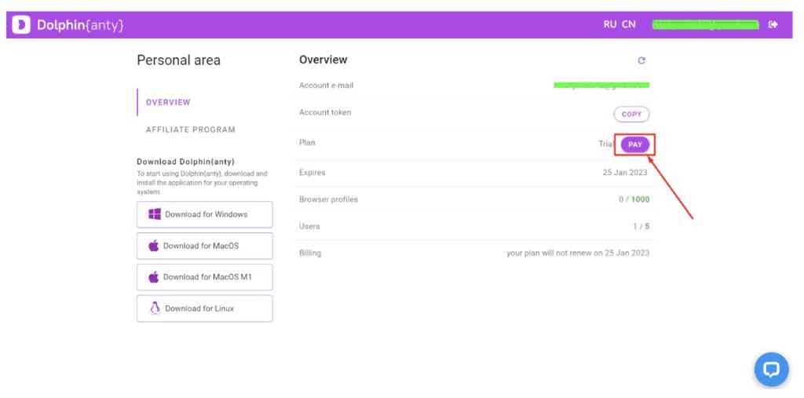Open the Overview section
The height and width of the screenshot is (398, 804).
point(168,102)
